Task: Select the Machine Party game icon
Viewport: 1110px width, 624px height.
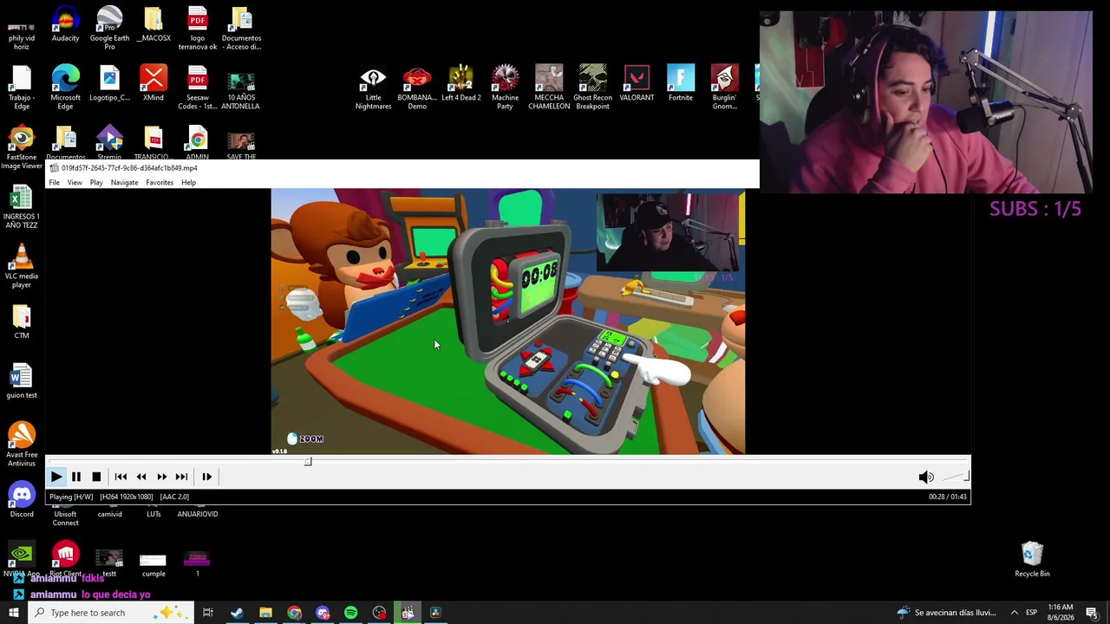Action: click(505, 88)
